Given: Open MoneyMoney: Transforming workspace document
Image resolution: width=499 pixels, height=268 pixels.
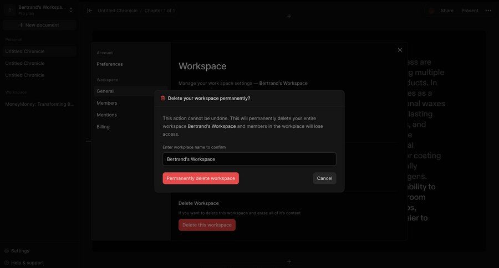Looking at the screenshot, I should (39, 104).
